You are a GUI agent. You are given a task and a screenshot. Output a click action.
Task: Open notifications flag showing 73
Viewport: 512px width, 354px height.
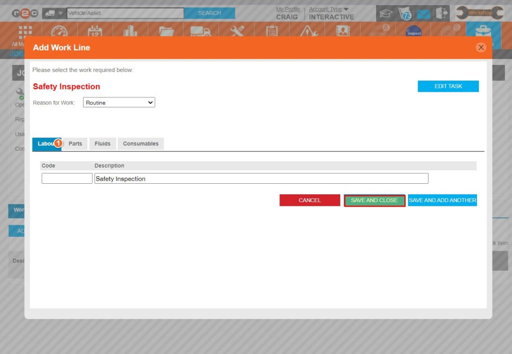click(404, 13)
